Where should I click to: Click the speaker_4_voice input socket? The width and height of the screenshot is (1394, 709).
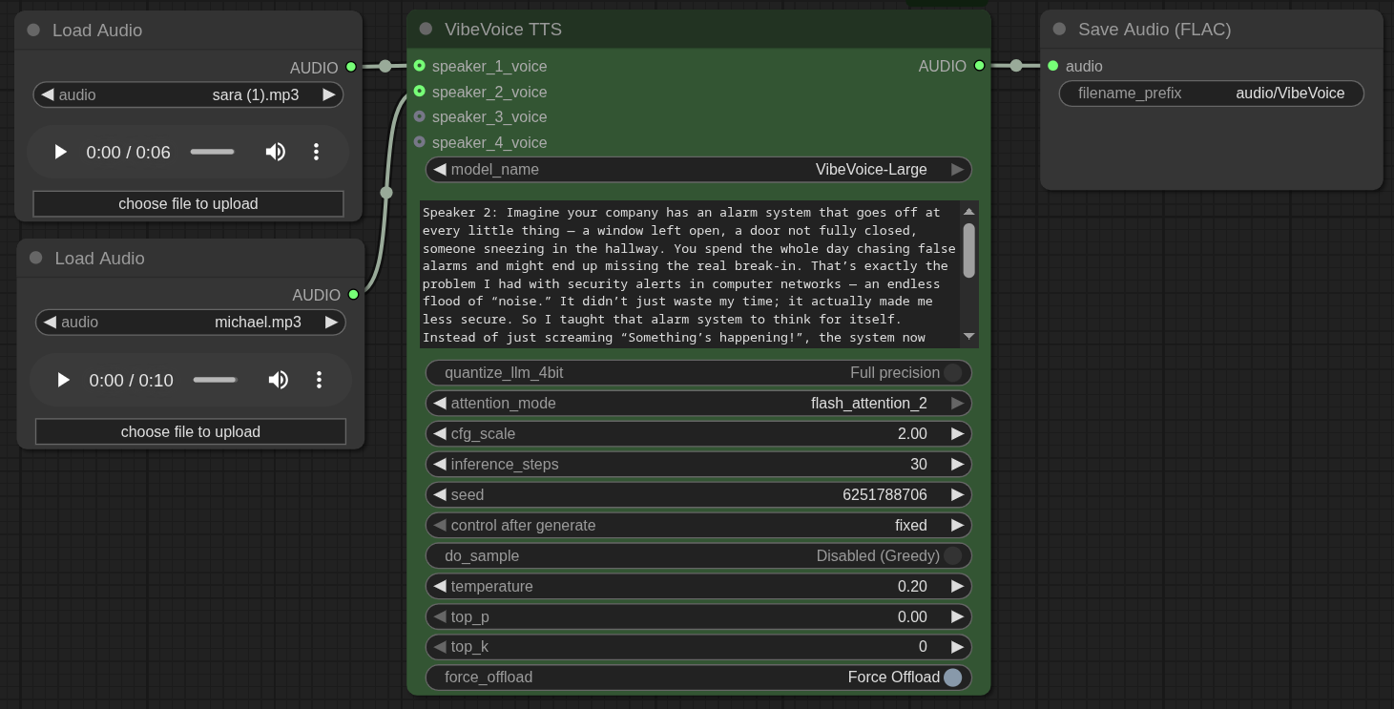coord(420,142)
